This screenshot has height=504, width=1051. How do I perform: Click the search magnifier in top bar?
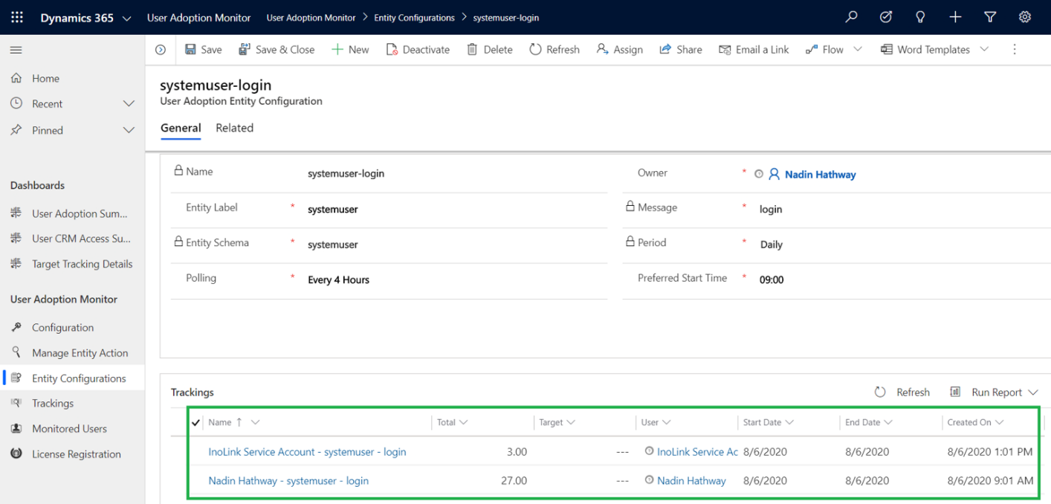(x=852, y=17)
